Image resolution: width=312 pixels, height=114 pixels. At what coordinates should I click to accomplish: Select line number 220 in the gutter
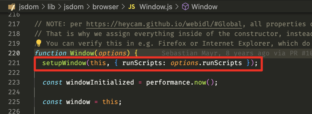[14, 53]
